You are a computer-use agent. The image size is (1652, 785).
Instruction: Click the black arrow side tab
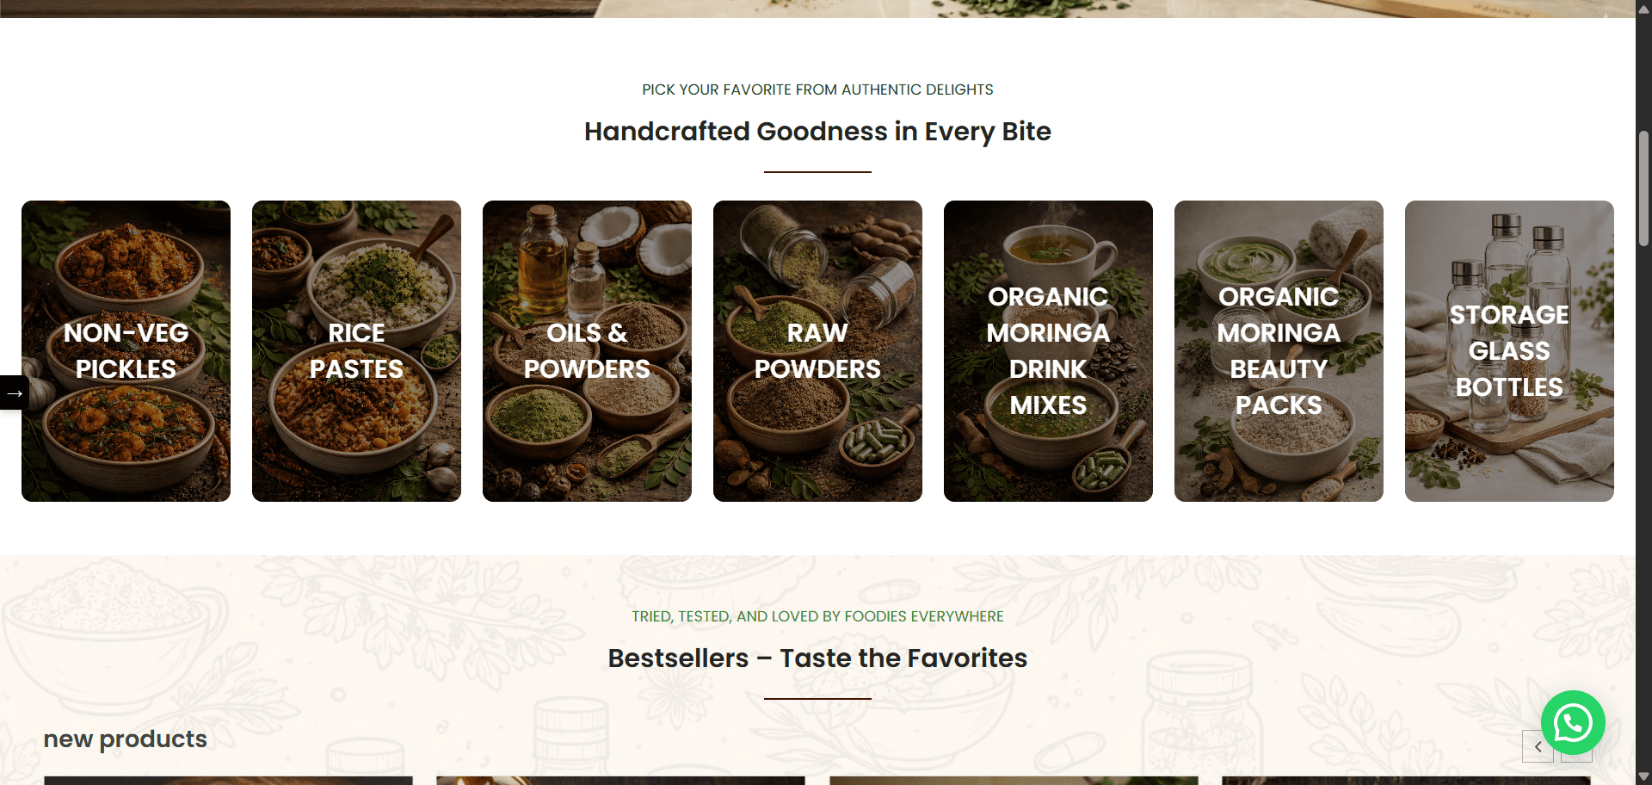pos(14,392)
